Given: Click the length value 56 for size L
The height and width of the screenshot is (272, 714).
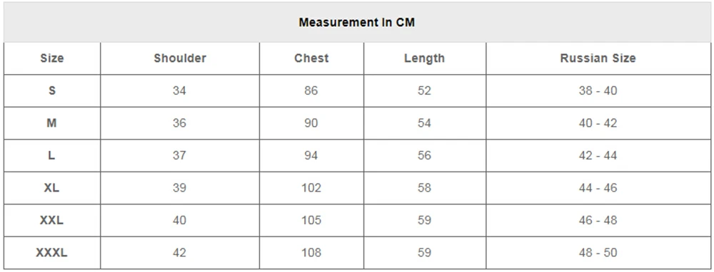Looking at the screenshot, I should point(424,155).
